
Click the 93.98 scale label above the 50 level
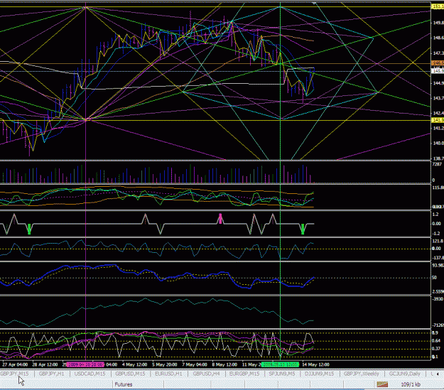click(438, 266)
